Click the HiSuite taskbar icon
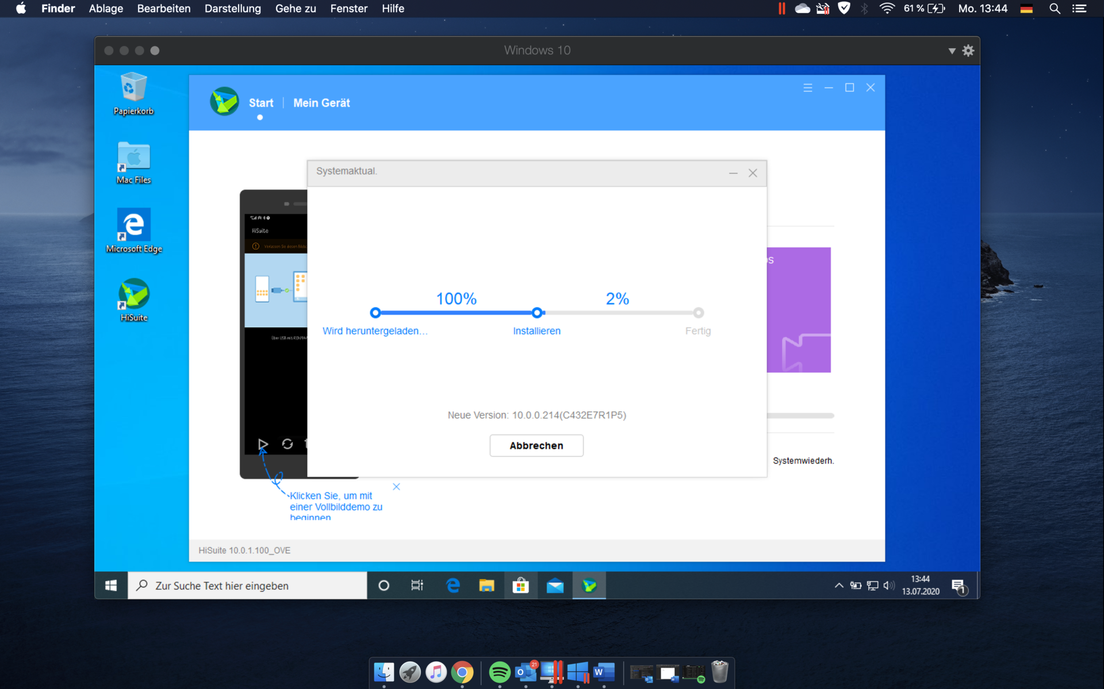 pyautogui.click(x=589, y=586)
